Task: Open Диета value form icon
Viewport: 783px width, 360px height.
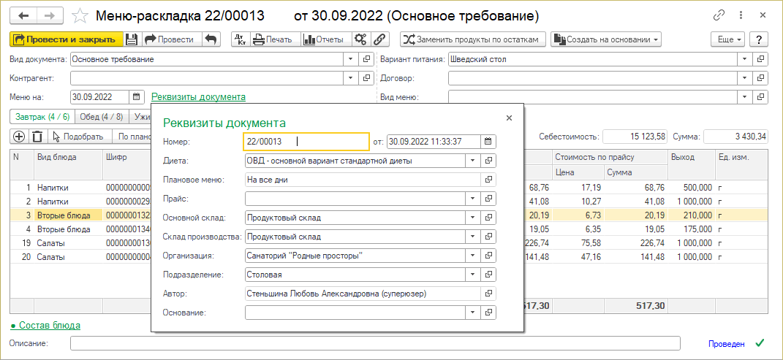Action: click(489, 161)
